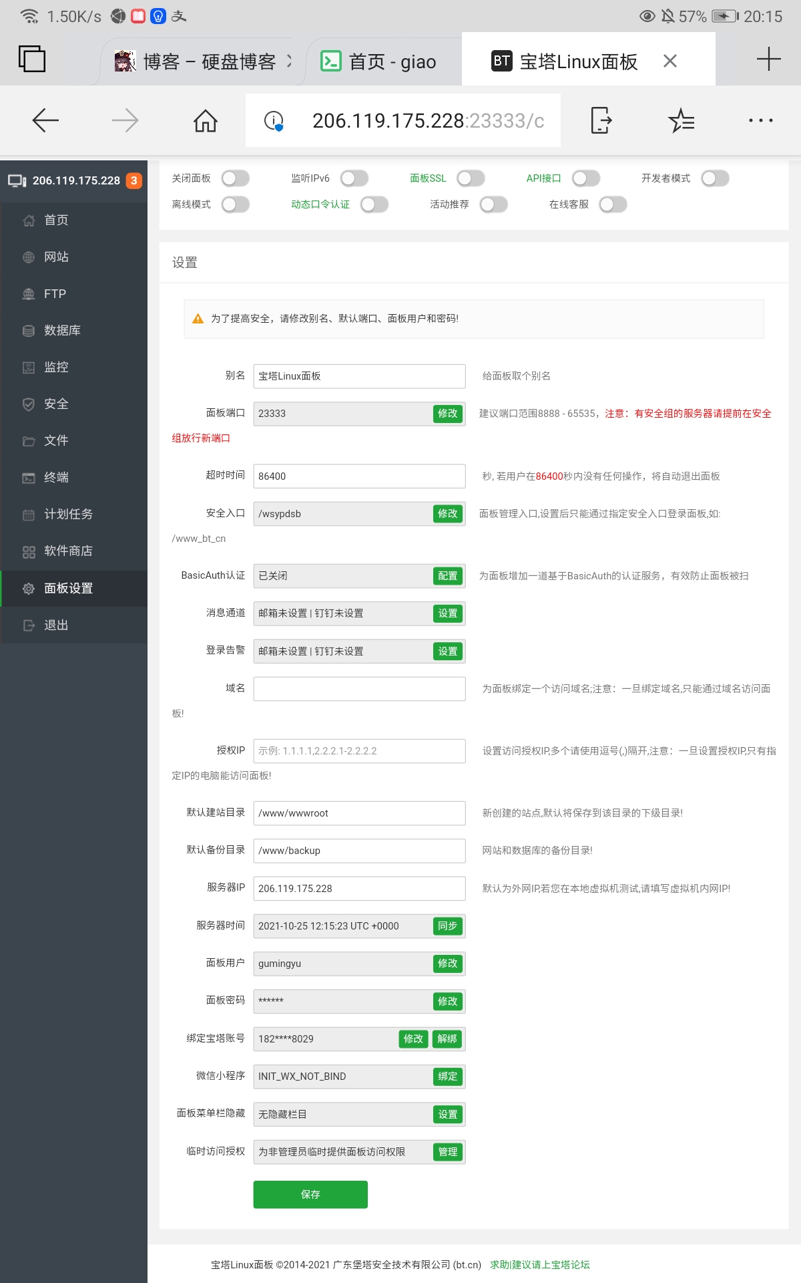Click the 默认建站目录 input field
Image resolution: width=801 pixels, height=1283 pixels.
coord(359,813)
